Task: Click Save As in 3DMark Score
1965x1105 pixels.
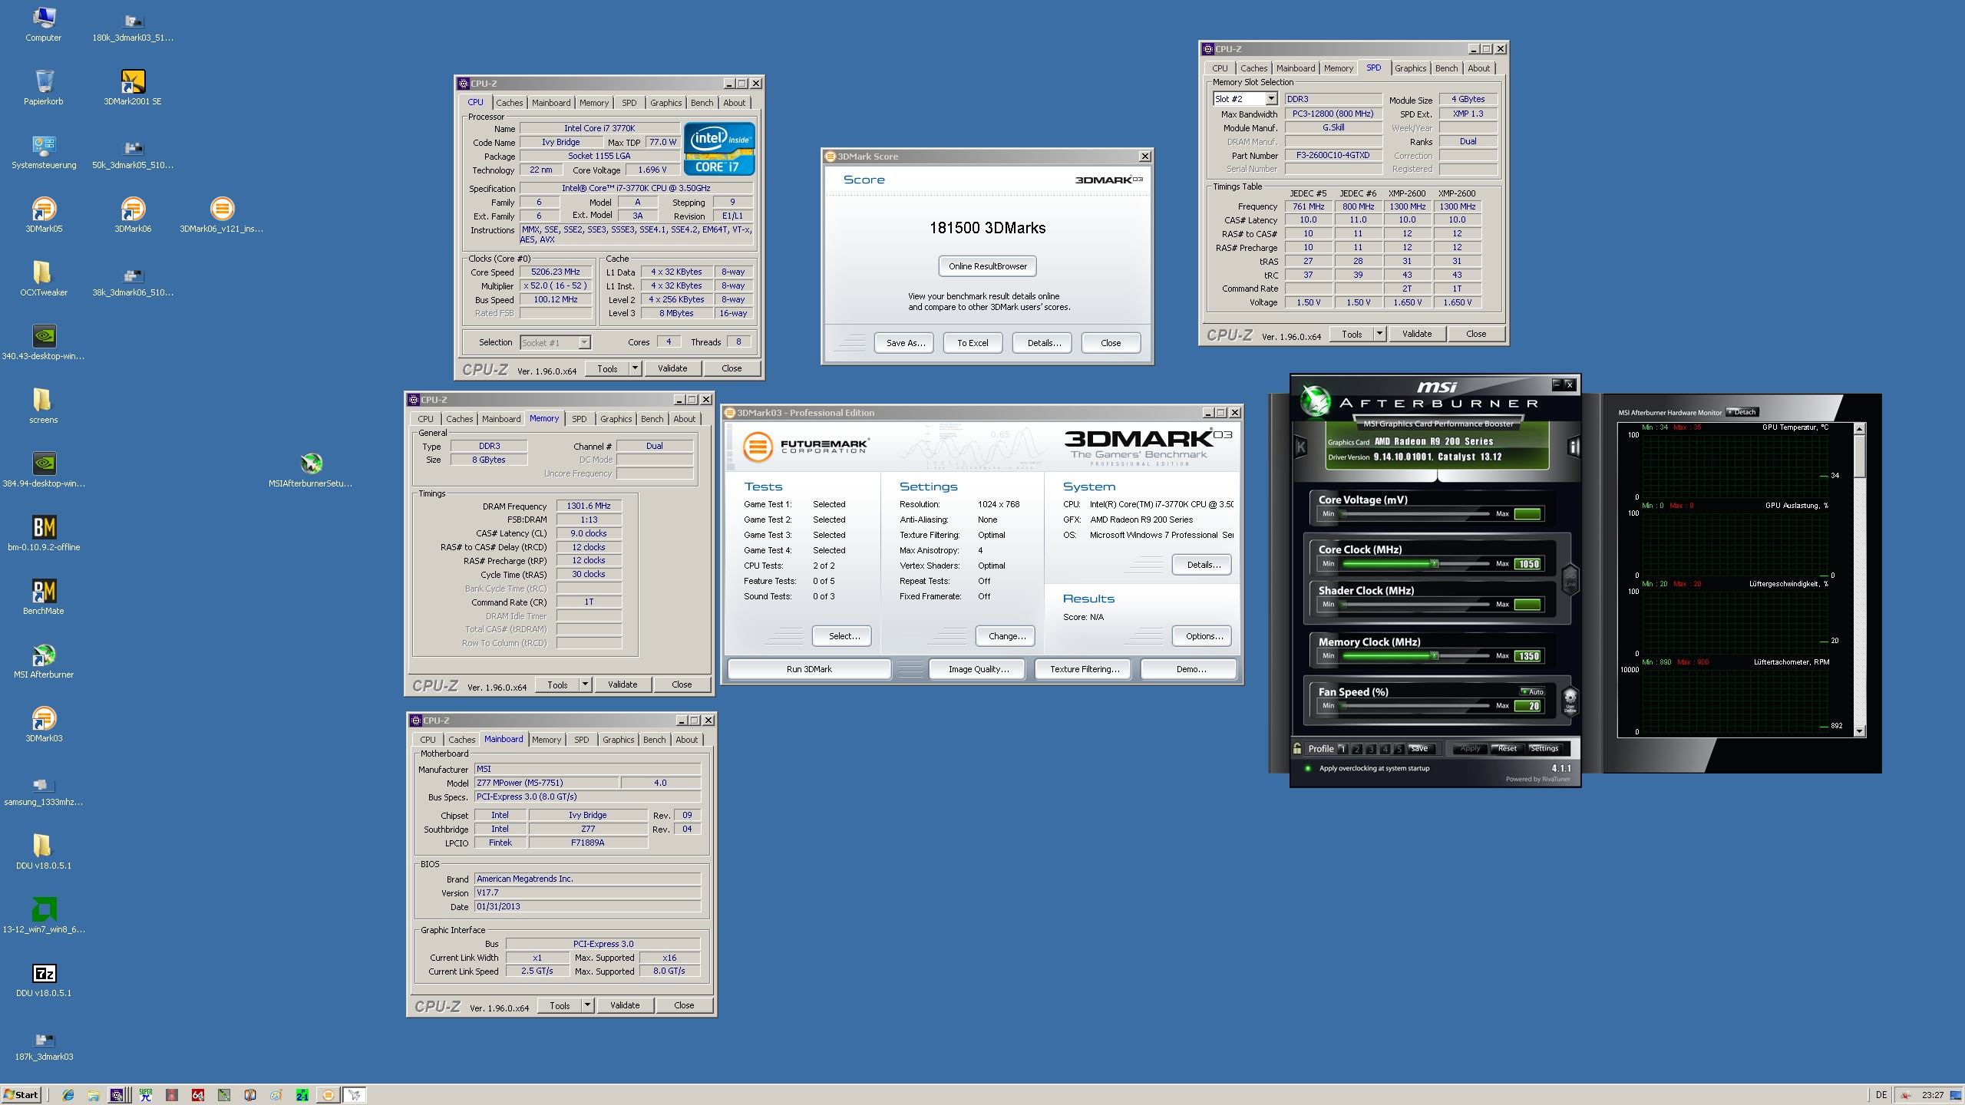Action: pyautogui.click(x=904, y=343)
